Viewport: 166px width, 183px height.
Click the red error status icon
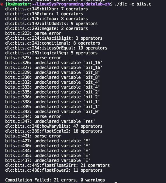coord(2,4)
